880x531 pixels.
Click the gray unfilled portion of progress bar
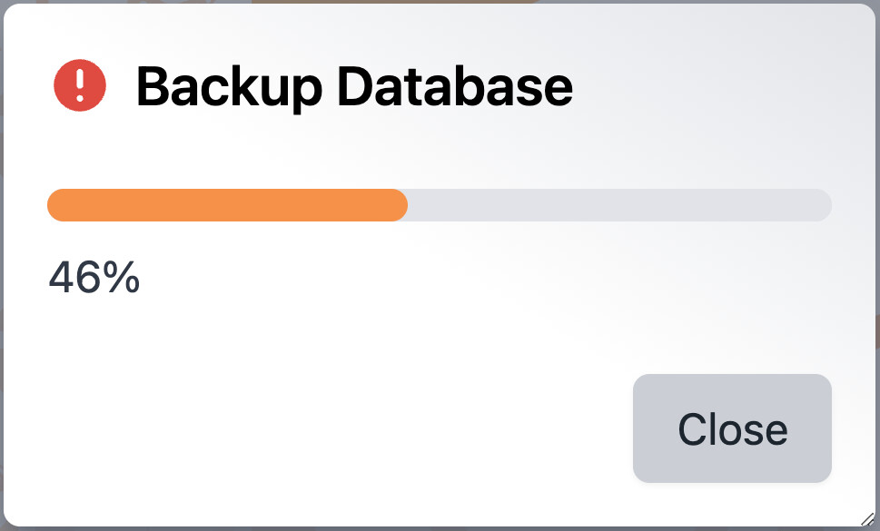point(618,205)
